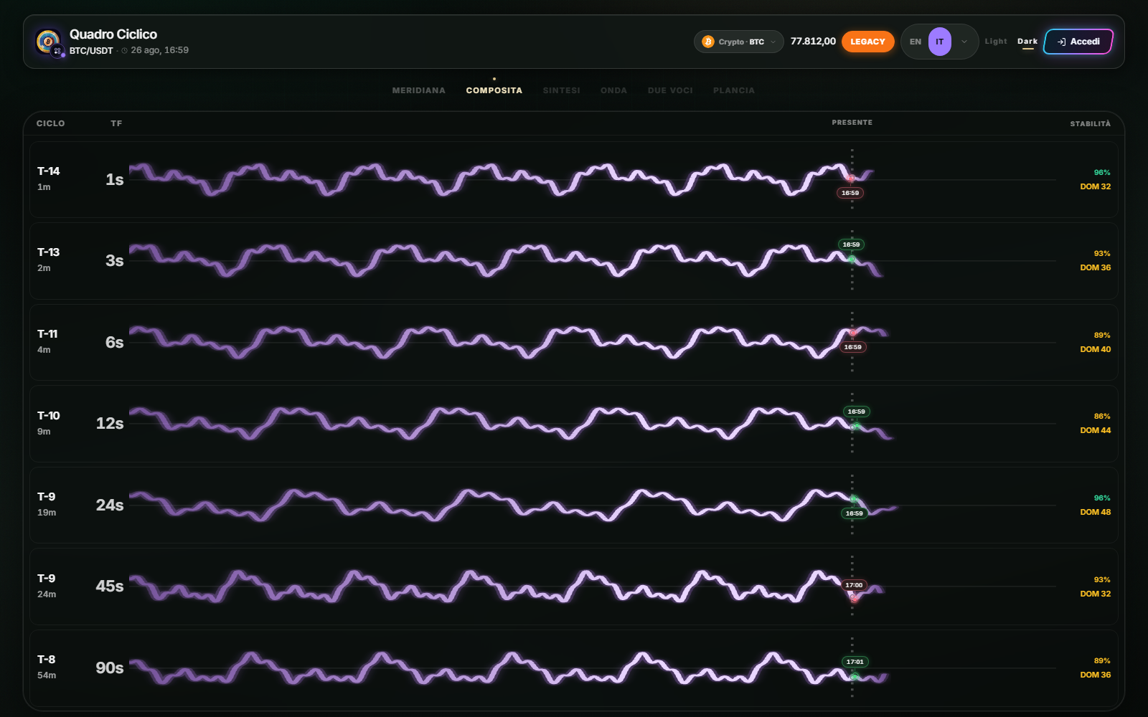This screenshot has width=1148, height=717.
Task: Select the Dark theme option
Action: (x=1027, y=42)
